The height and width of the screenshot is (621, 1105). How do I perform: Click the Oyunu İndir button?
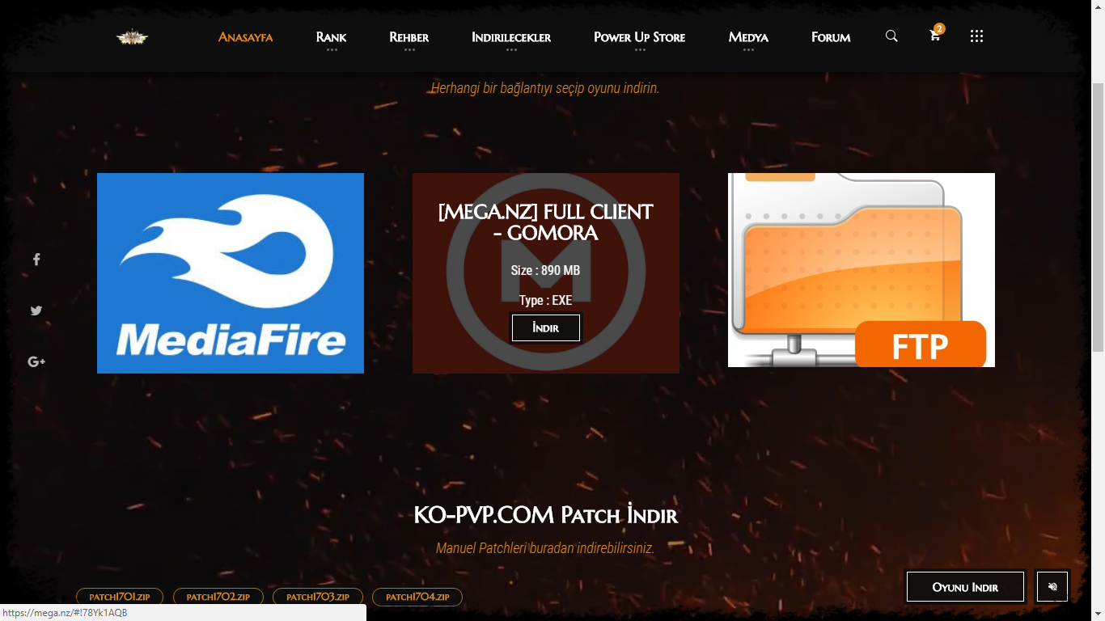(x=965, y=587)
